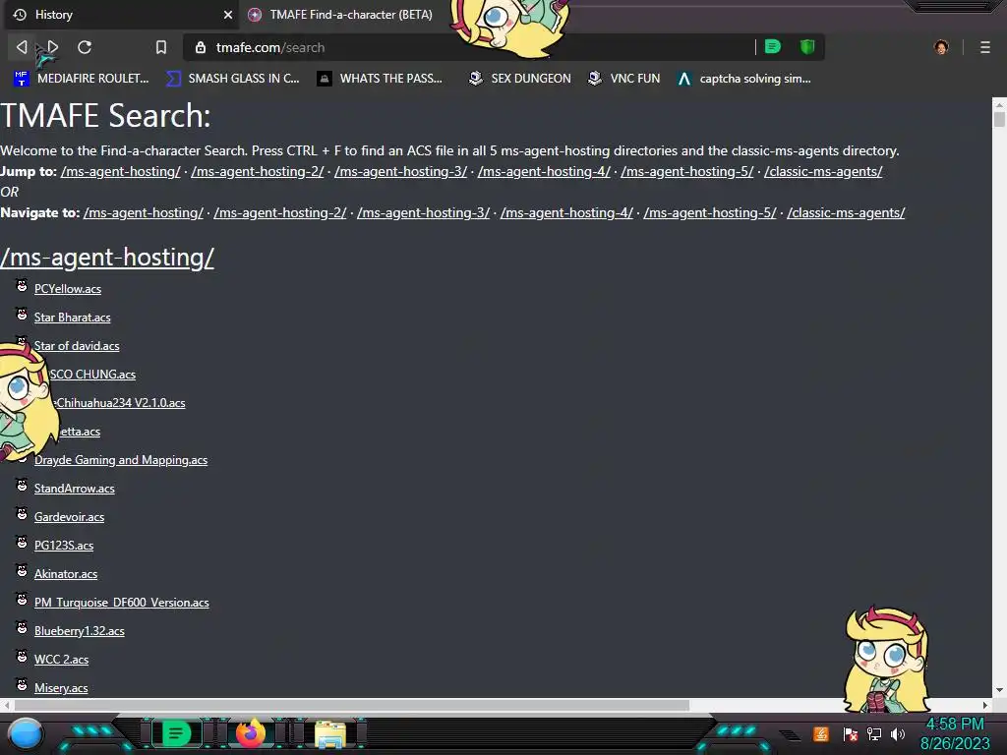Image resolution: width=1007 pixels, height=755 pixels.
Task: Open the WHATS THE PASS... bookmark
Action: pos(380,79)
